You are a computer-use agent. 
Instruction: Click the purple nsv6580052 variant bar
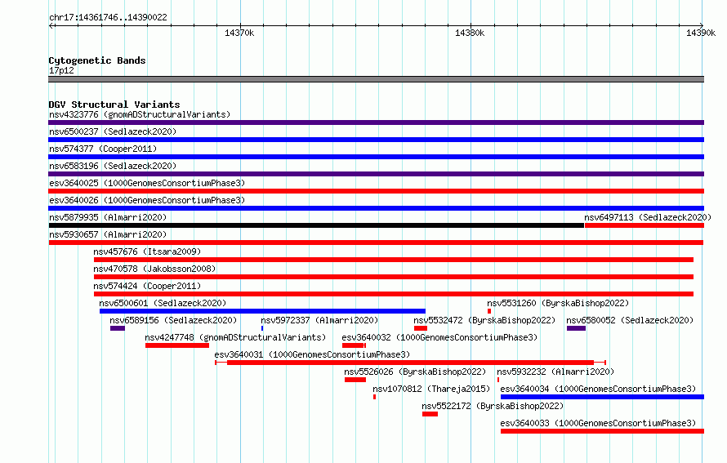577,328
